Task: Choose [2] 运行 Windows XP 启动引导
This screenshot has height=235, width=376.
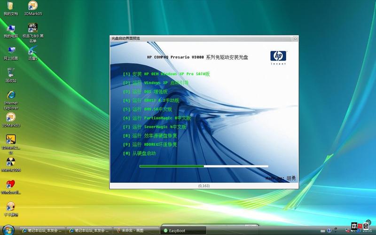Action: click(156, 83)
